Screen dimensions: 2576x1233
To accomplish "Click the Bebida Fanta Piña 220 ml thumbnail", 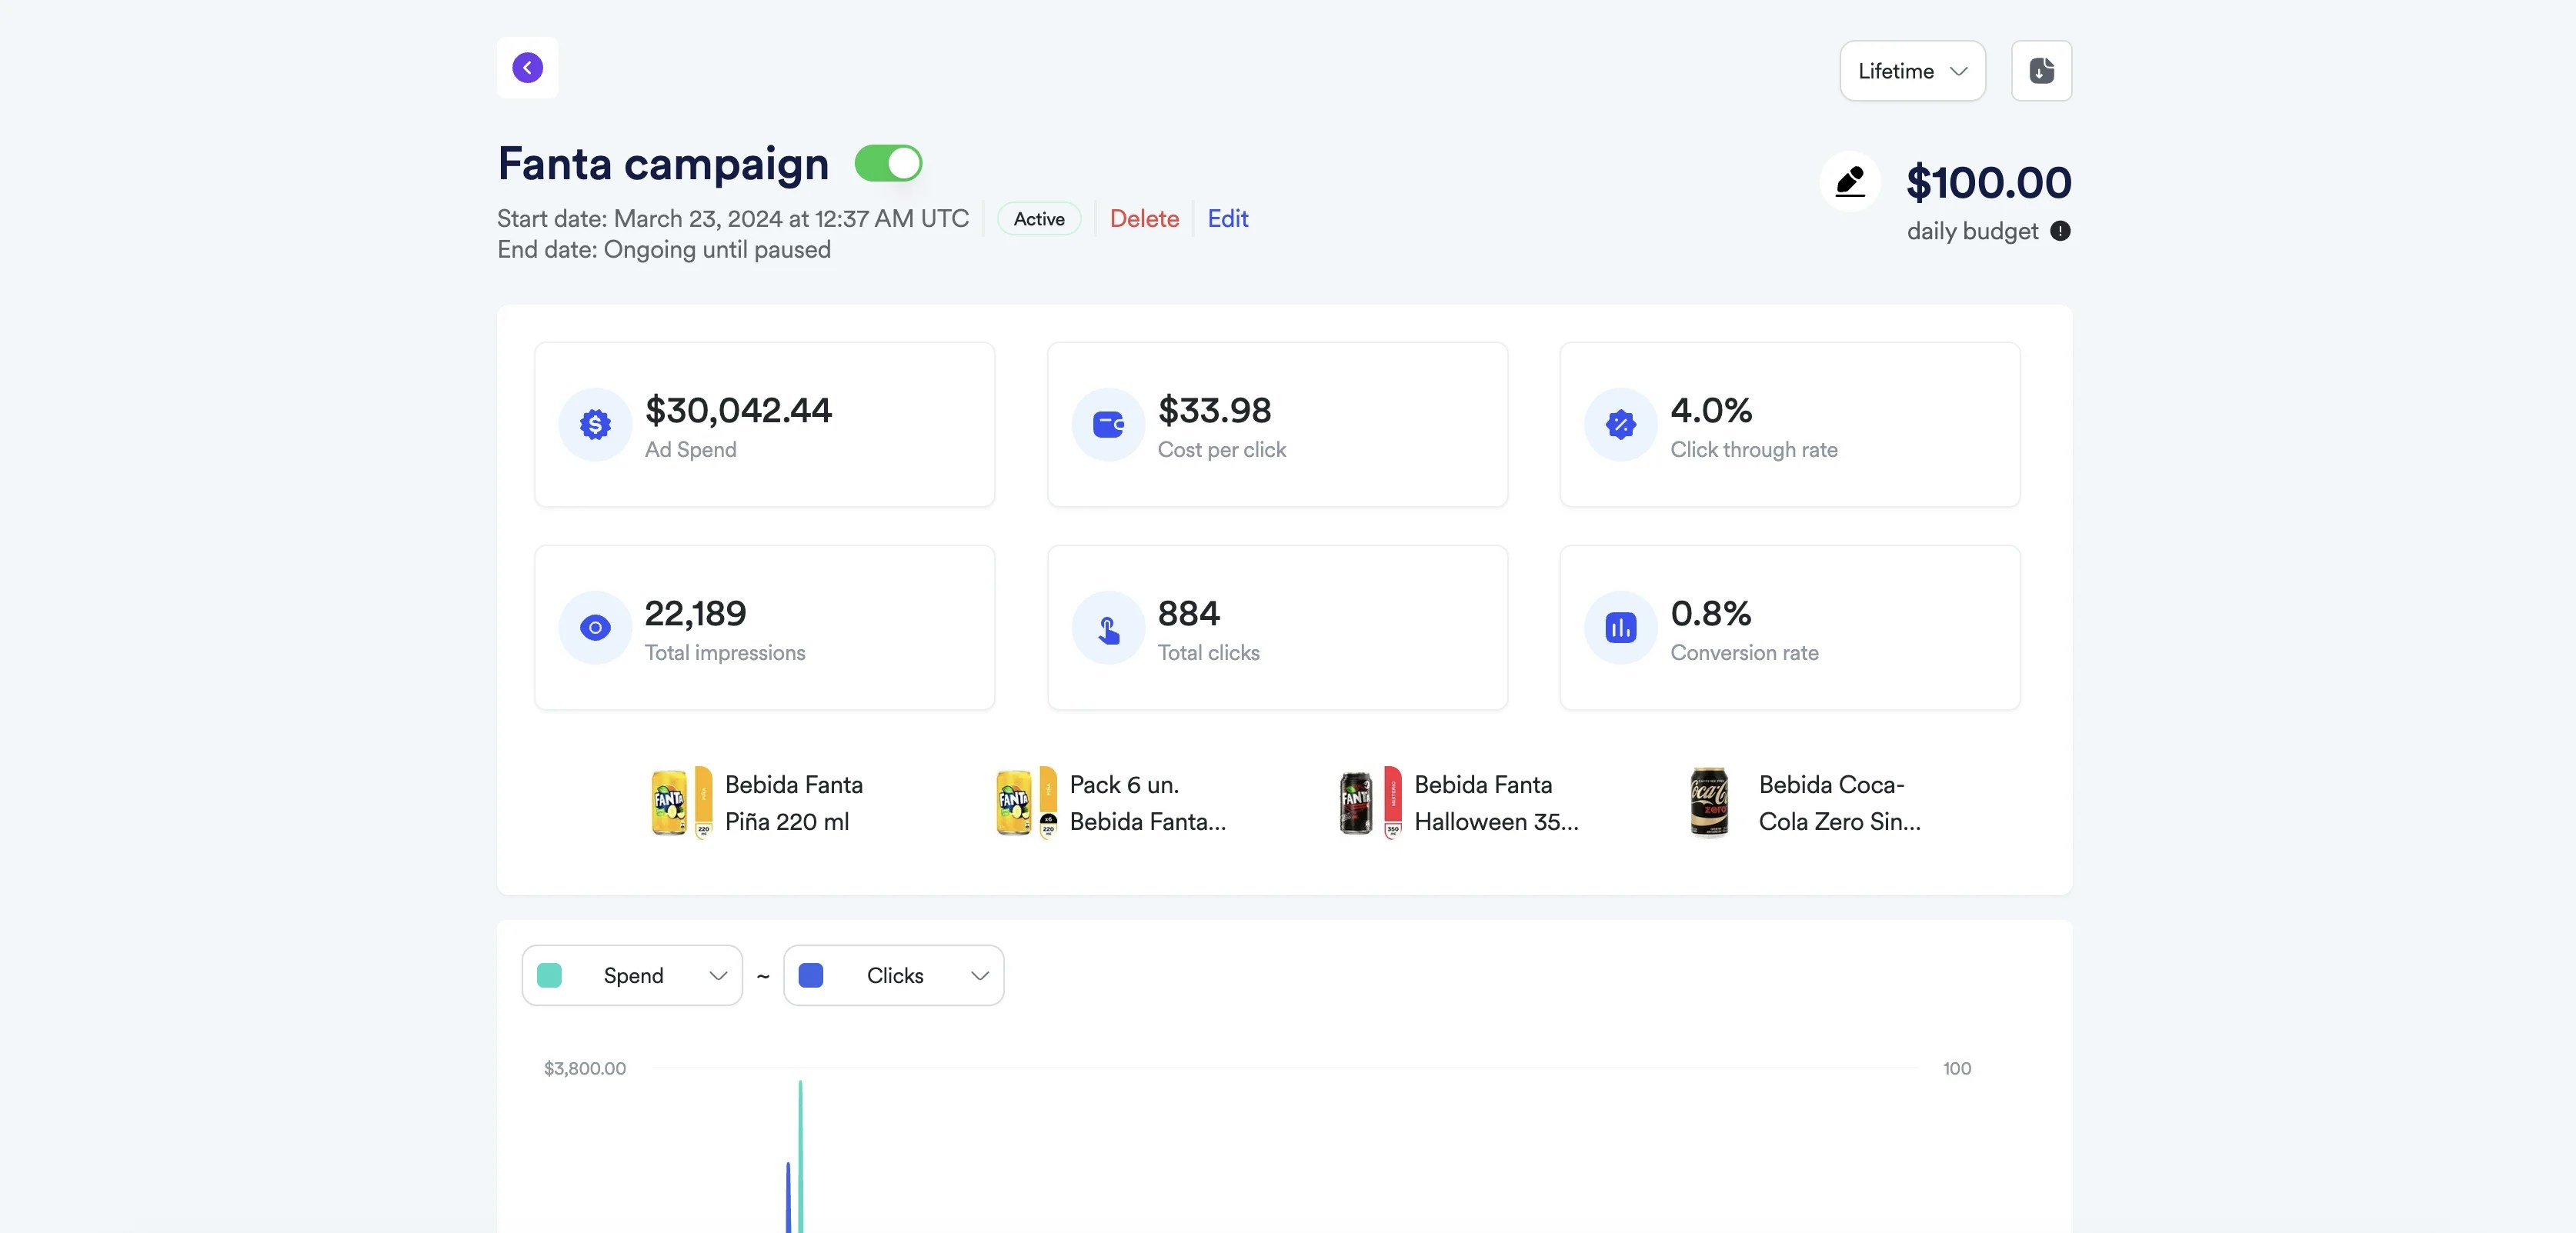I will pyautogui.click(x=681, y=803).
